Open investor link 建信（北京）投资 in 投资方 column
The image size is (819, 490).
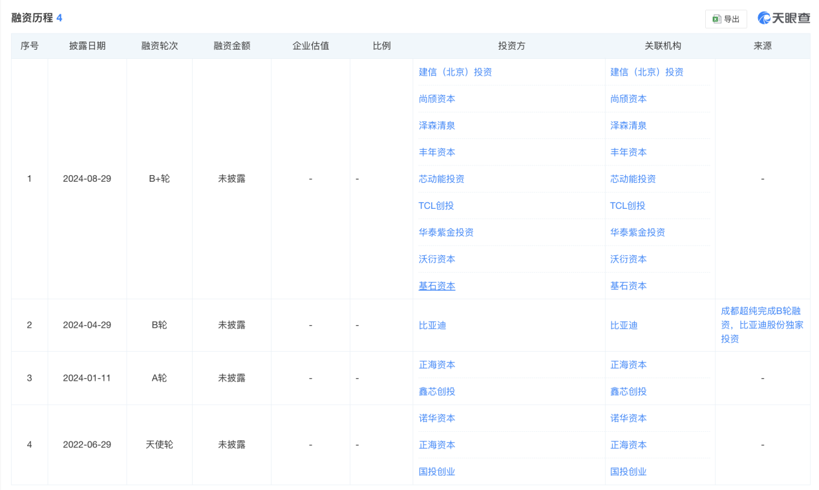click(455, 72)
